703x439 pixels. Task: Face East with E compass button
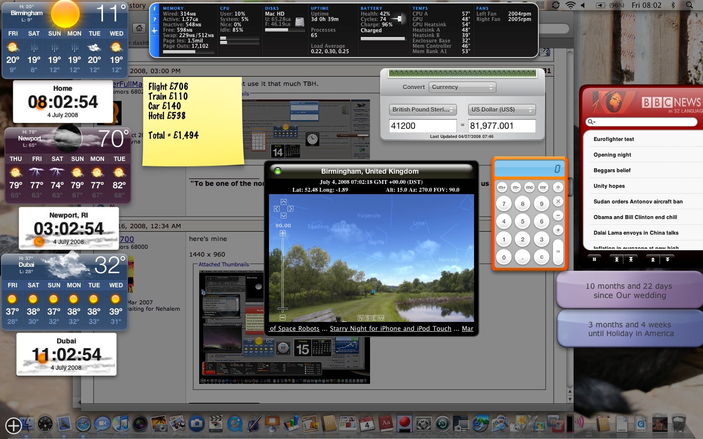374,318
